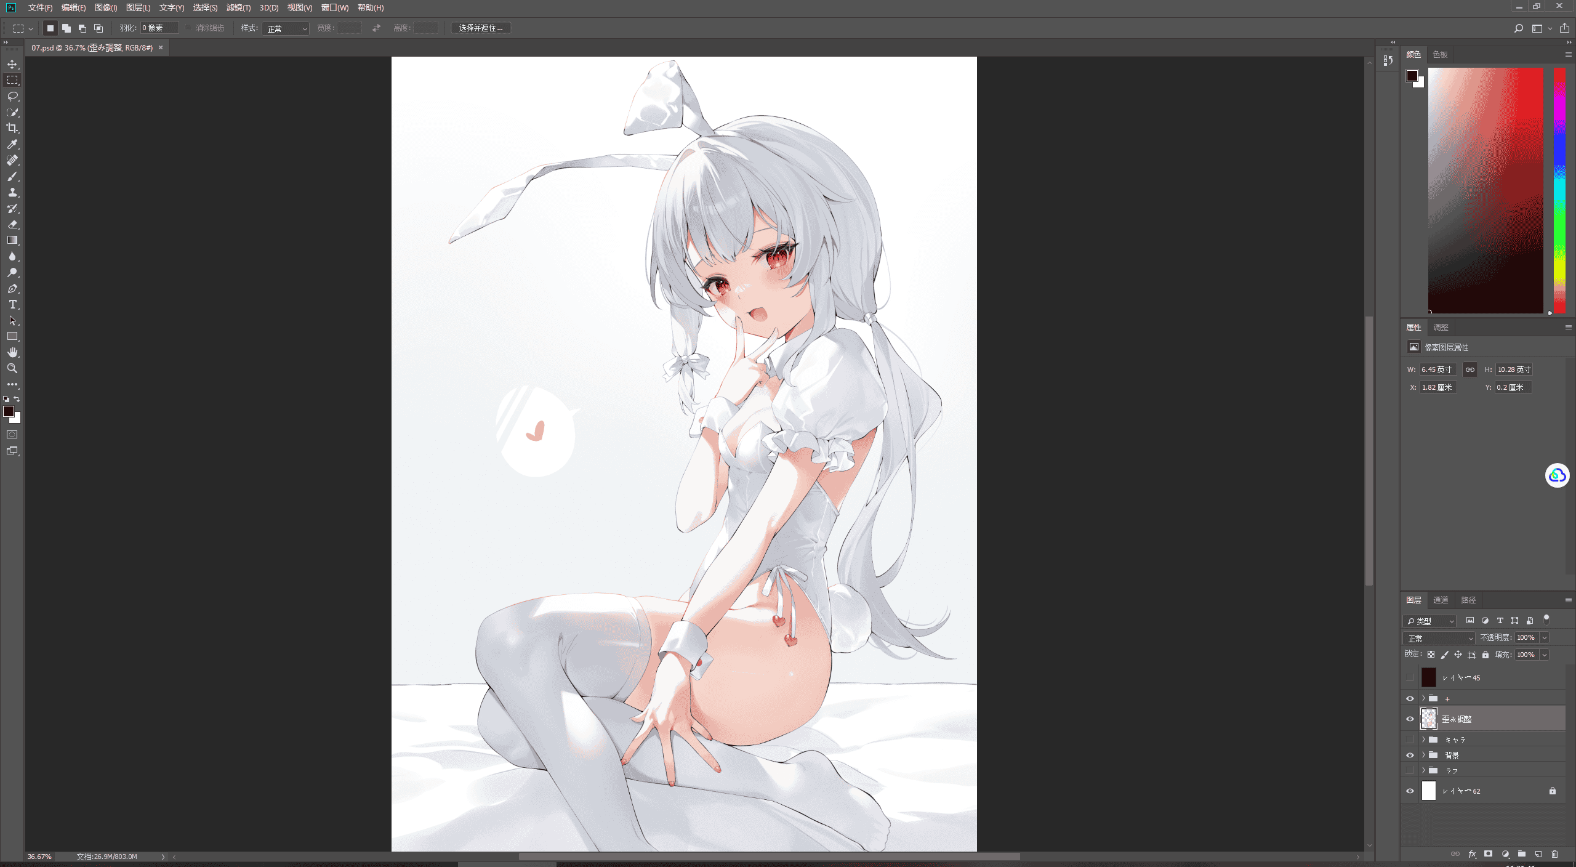Open the 类型 layer filter dropdown
This screenshot has width=1576, height=867.
point(1429,621)
